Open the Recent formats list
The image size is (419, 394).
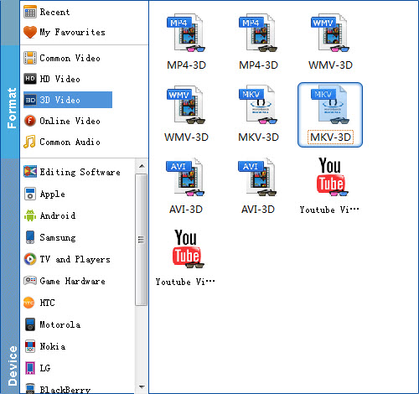[47, 12]
